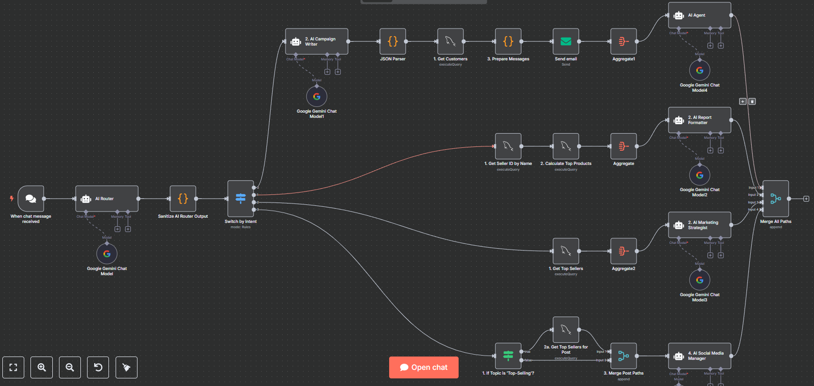
Task: Zoom in on the canvas
Action: pos(42,367)
